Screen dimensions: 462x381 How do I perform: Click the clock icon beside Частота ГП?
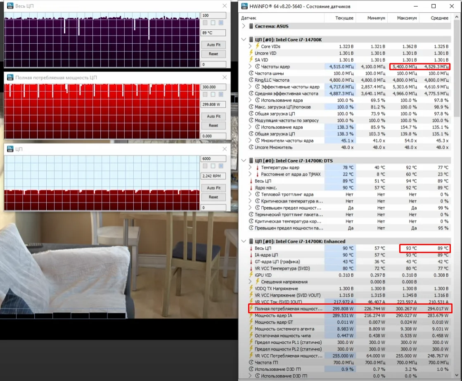click(x=251, y=362)
